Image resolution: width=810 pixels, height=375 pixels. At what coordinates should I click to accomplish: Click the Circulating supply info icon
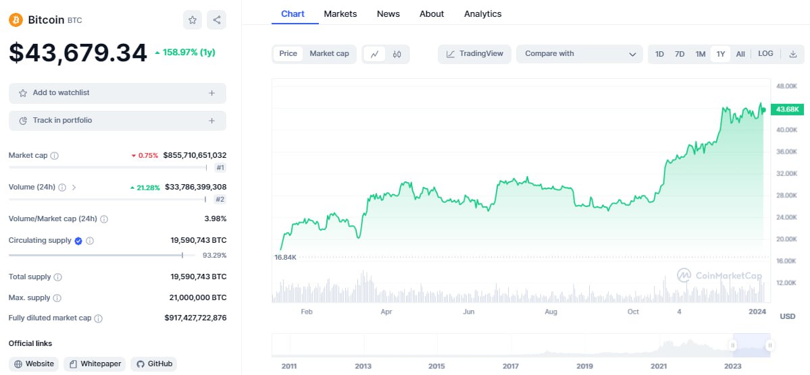pos(90,241)
